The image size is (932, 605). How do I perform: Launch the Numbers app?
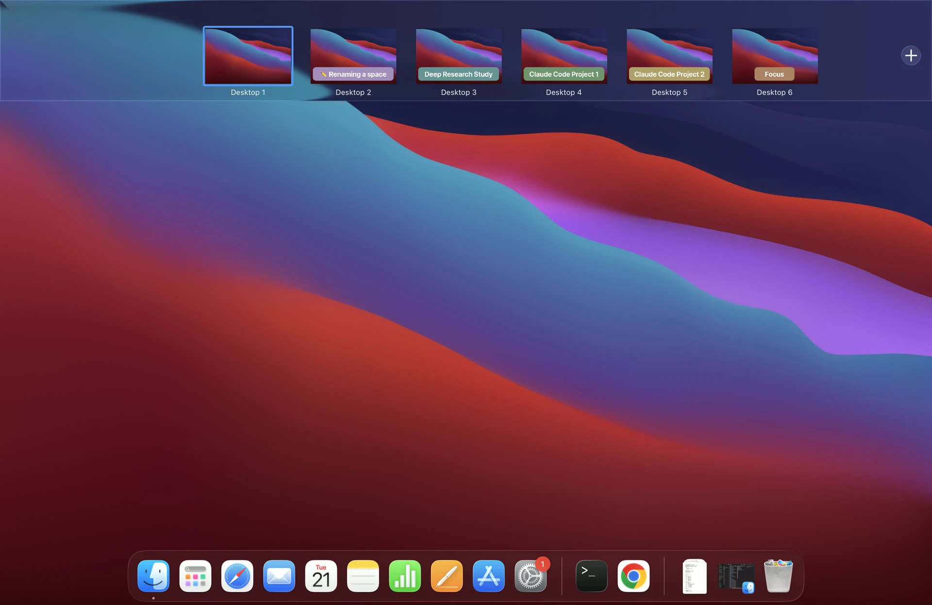point(405,576)
